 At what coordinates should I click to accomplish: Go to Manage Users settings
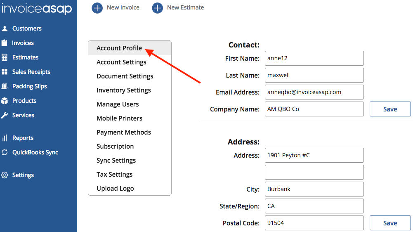[118, 104]
